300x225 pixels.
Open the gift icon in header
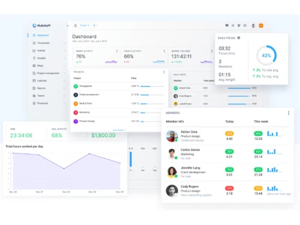(x=239, y=25)
